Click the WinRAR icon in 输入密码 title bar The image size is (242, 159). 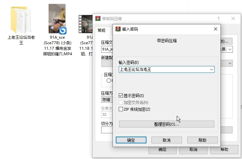click(x=118, y=29)
